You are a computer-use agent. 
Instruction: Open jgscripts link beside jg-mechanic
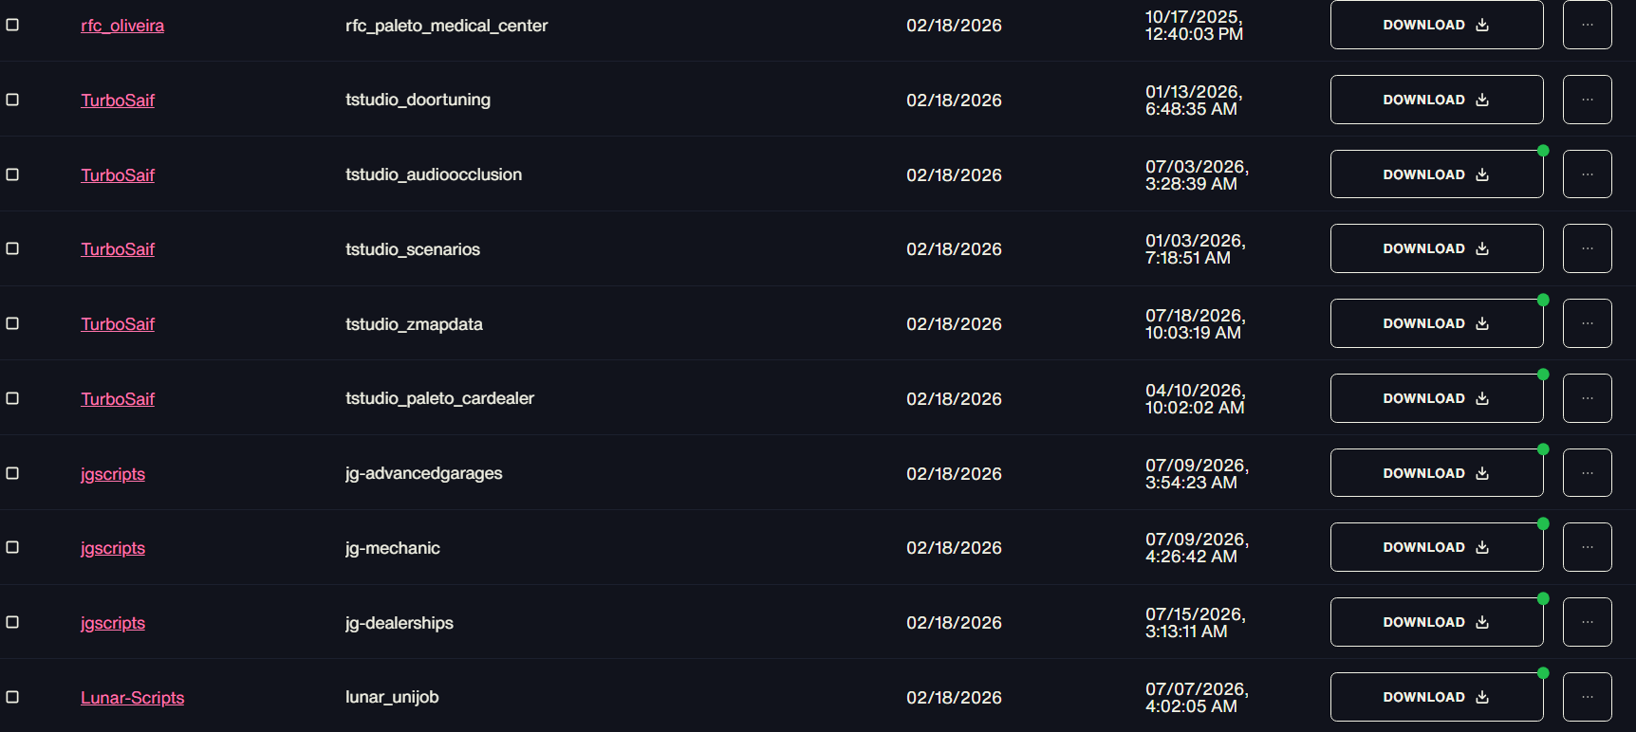pyautogui.click(x=113, y=548)
